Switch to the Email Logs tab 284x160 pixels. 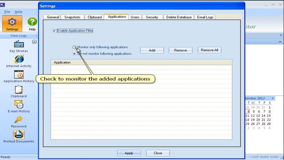point(205,17)
